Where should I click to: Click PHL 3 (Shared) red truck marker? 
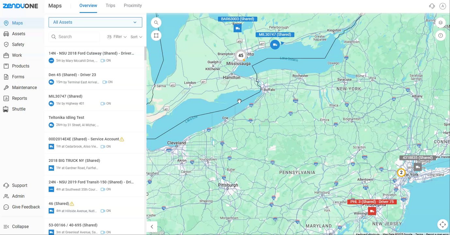click(372, 211)
